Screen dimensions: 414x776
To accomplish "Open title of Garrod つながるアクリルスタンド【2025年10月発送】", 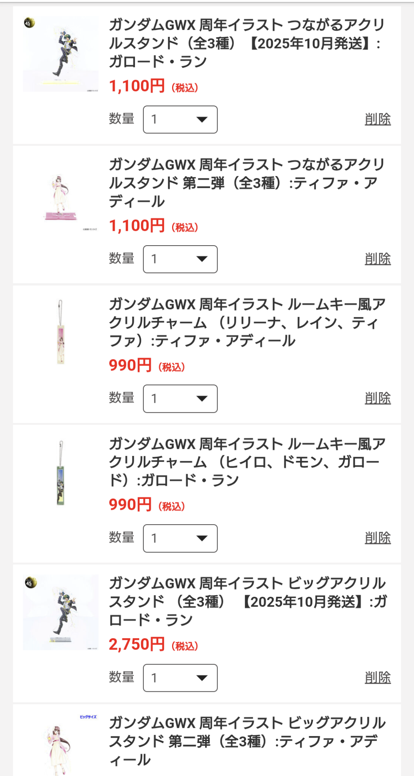I will tap(247, 43).
